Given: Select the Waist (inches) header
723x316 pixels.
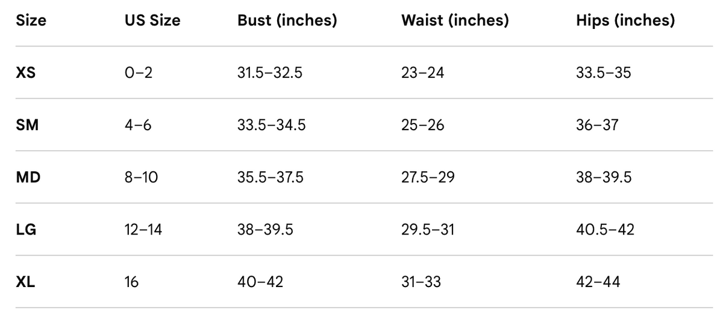Looking at the screenshot, I should click(x=455, y=21).
